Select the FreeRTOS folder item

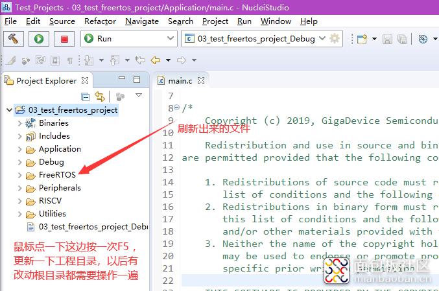coord(51,175)
